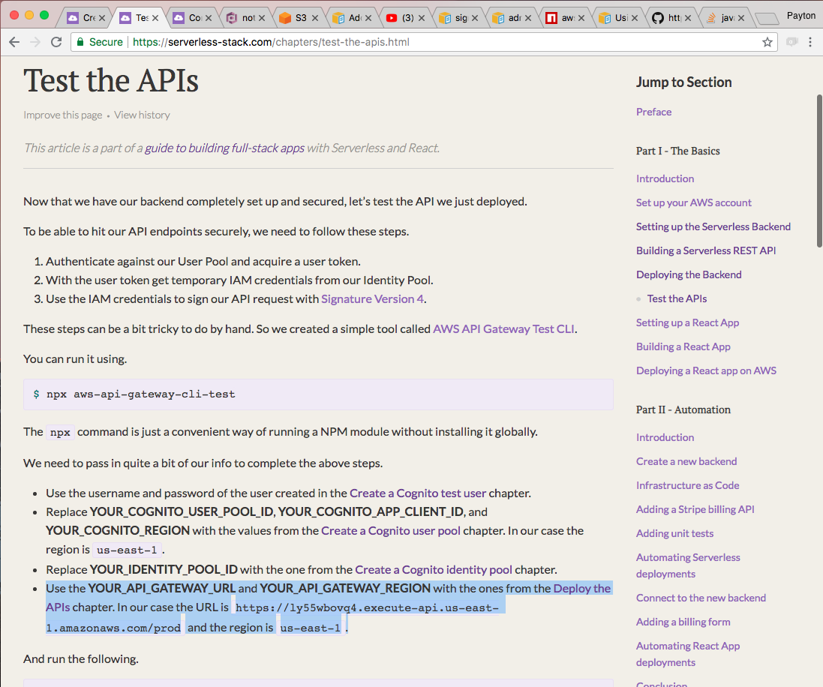
Task: Close the Stack Overflow 'java' tab
Action: coord(741,18)
